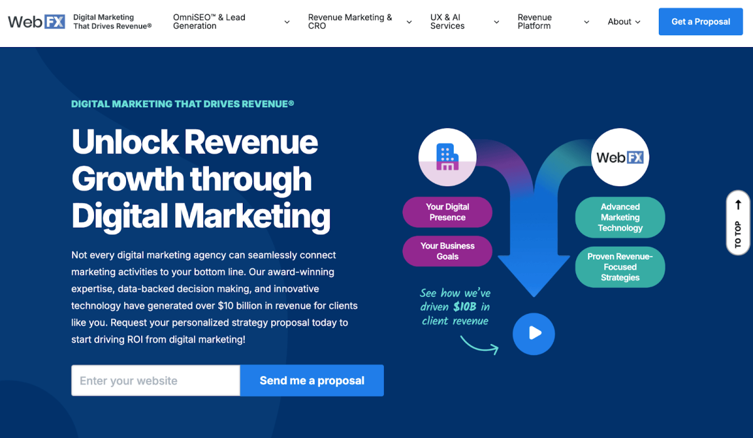Click the To Top arrow button
This screenshot has height=438, width=753.
tap(738, 223)
